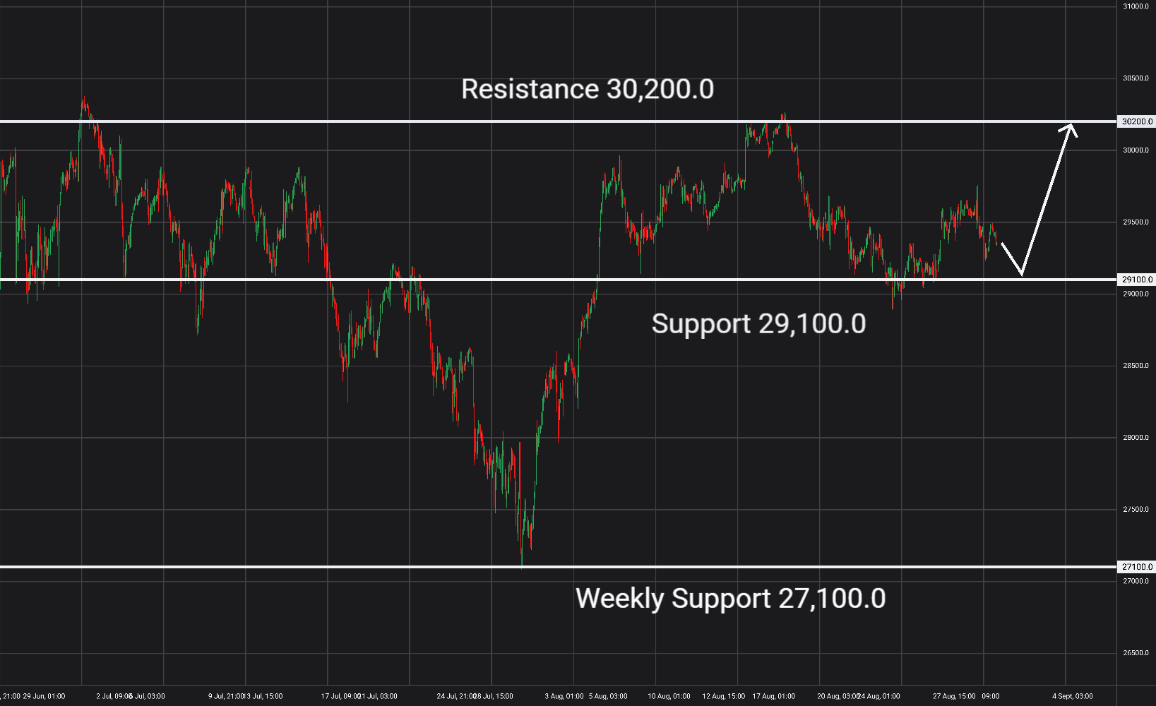Click the 17 Aug, 01:00 time label
Image resolution: width=1156 pixels, height=706 pixels.
click(773, 696)
